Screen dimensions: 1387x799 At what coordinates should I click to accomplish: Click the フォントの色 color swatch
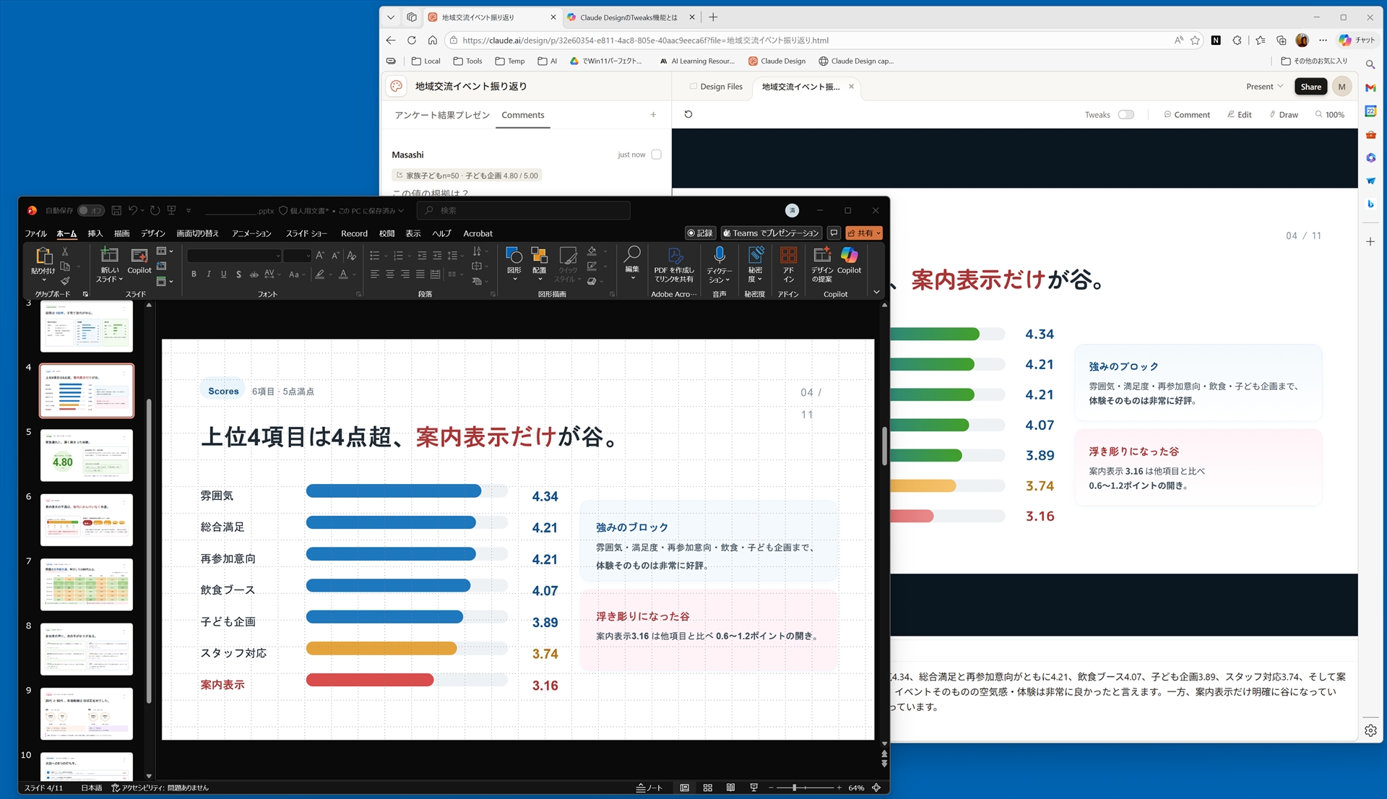pos(343,275)
